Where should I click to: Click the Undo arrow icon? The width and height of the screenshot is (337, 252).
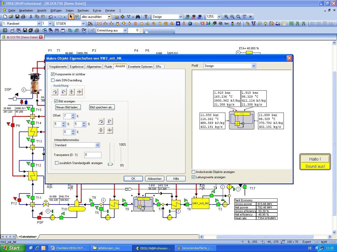coord(51,17)
